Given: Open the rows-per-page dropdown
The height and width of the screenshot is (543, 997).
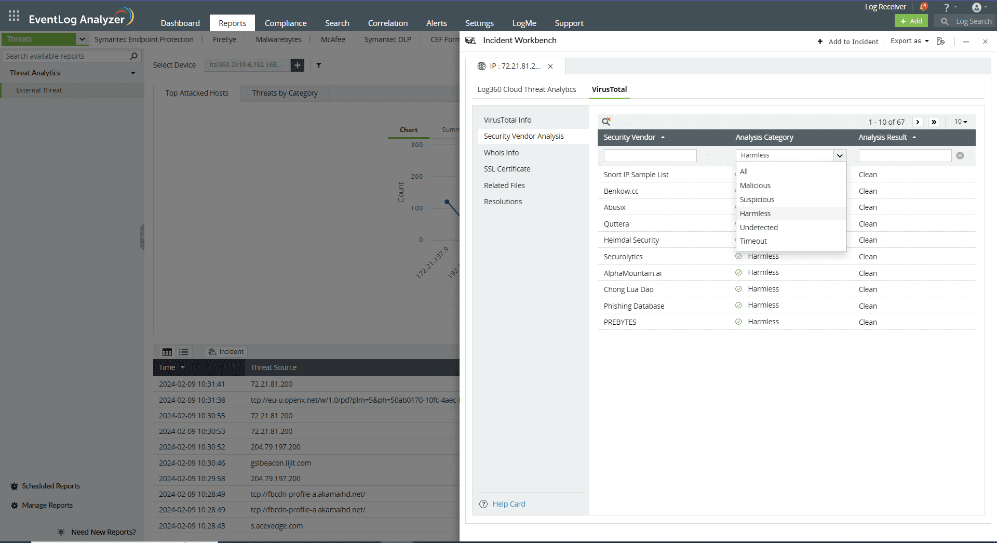Looking at the screenshot, I should (961, 122).
